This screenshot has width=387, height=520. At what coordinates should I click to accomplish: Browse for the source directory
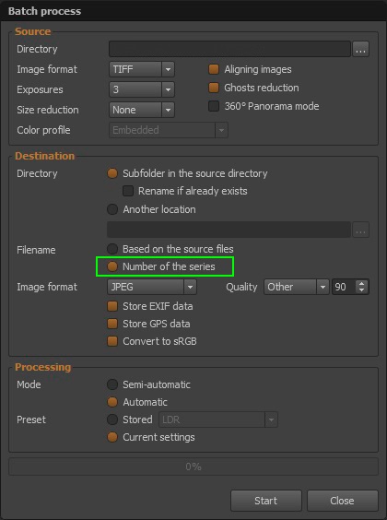pyautogui.click(x=360, y=50)
